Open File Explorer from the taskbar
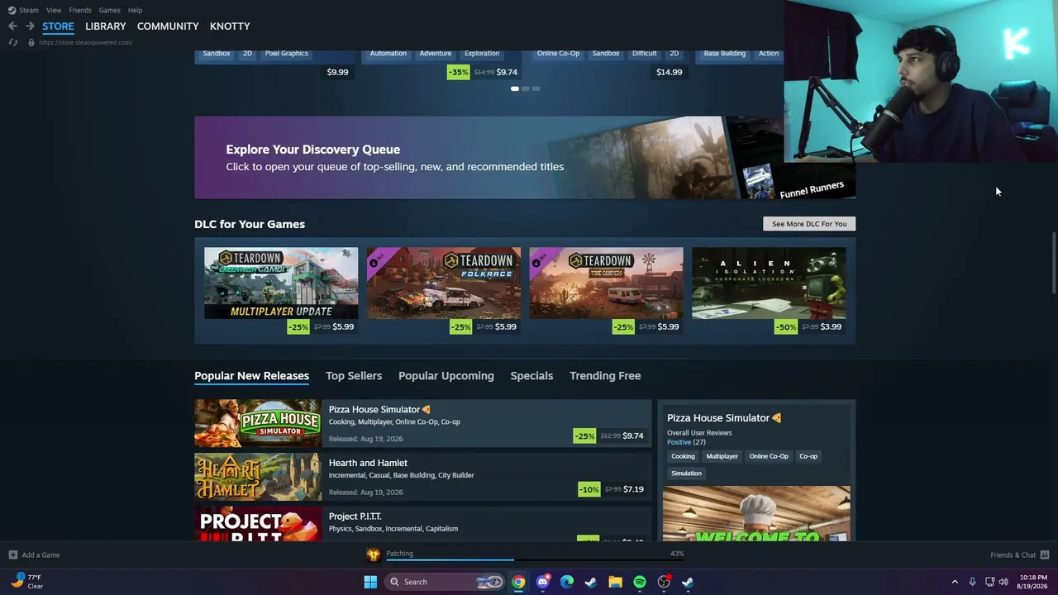 [615, 582]
